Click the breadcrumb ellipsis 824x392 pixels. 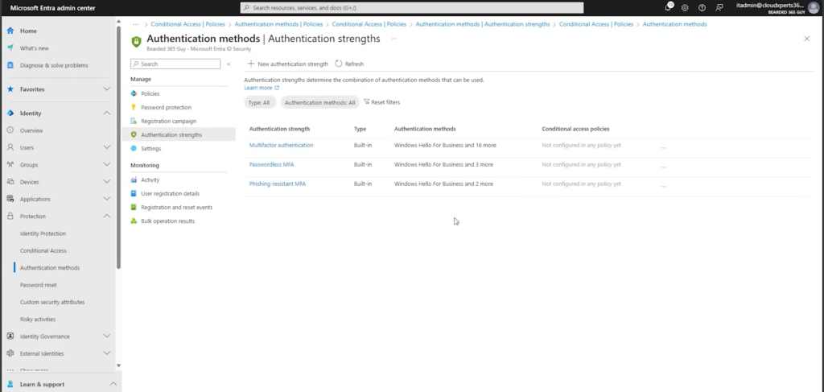[x=136, y=24]
